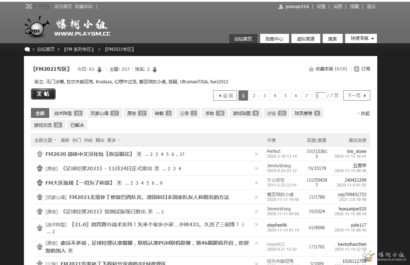Click the 返回 back button
The image size is (410, 265).
(x=225, y=95)
